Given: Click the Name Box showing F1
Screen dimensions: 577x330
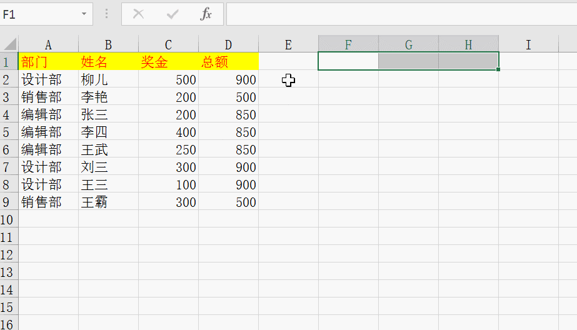Looking at the screenshot, I should pos(40,14).
